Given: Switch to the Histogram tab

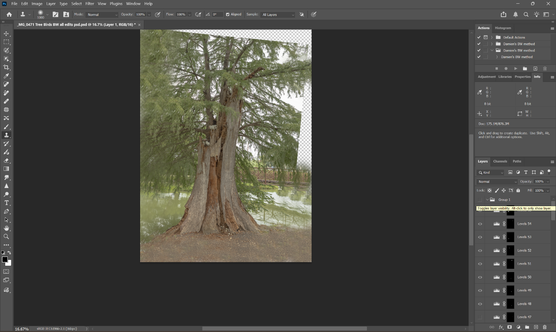Looking at the screenshot, I should tap(503, 28).
